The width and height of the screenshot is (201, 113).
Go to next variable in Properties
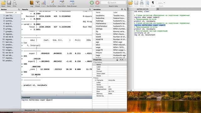click(x=123, y=60)
